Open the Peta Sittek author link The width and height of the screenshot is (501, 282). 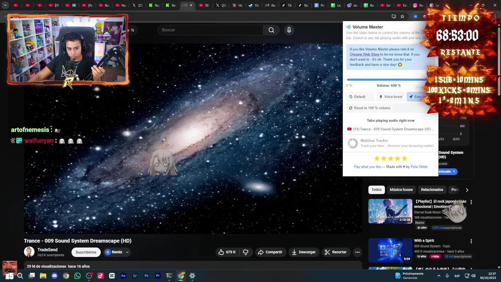(x=419, y=167)
